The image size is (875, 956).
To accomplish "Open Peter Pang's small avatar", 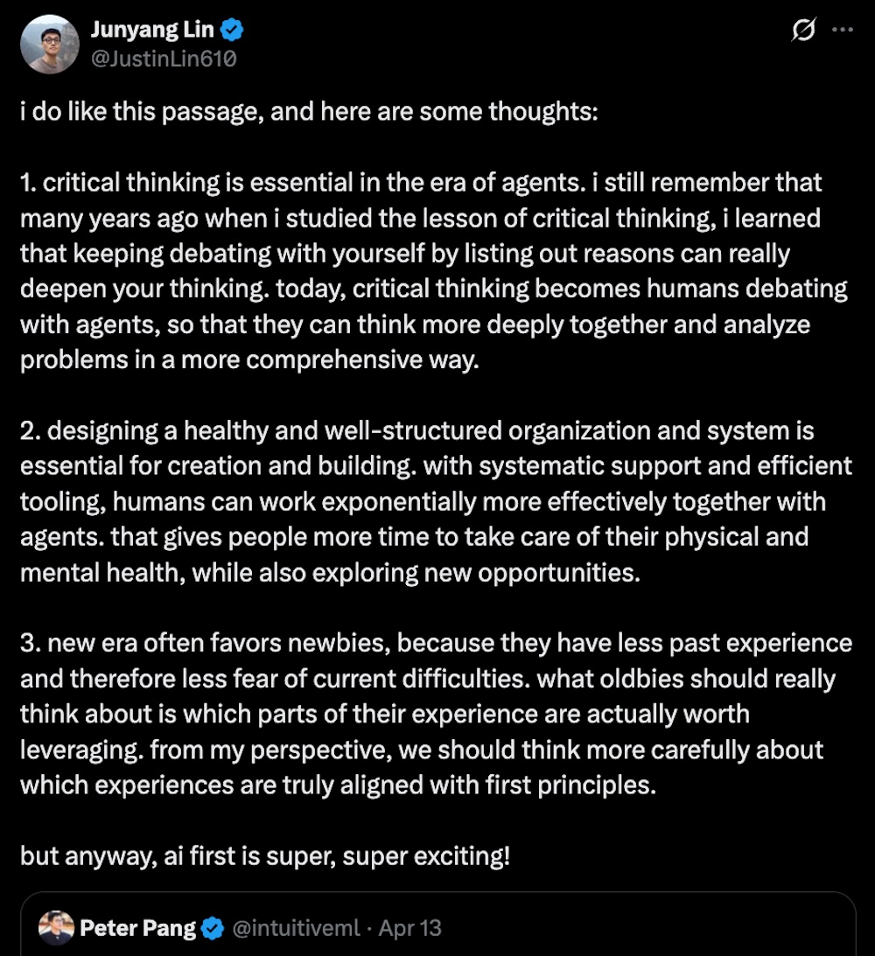I will [56, 927].
